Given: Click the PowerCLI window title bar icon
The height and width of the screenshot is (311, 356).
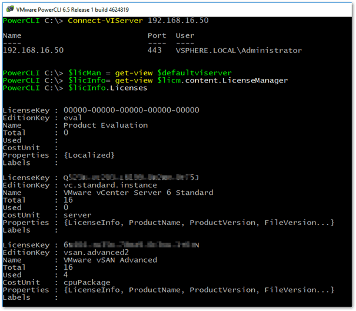Looking at the screenshot, I should click(10, 9).
